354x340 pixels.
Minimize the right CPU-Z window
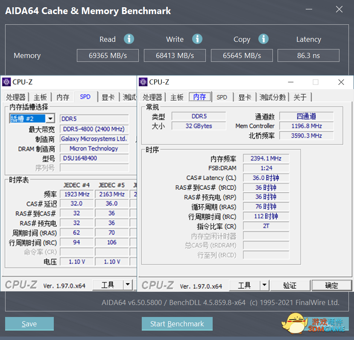(x=291, y=82)
